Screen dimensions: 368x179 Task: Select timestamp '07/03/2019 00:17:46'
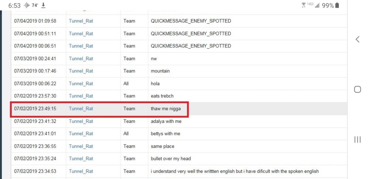(x=35, y=71)
